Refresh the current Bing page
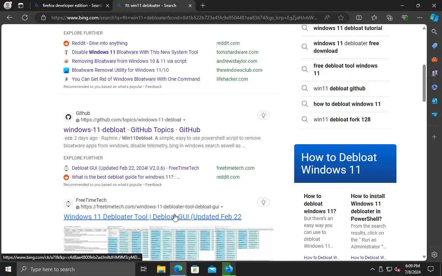 [25, 18]
